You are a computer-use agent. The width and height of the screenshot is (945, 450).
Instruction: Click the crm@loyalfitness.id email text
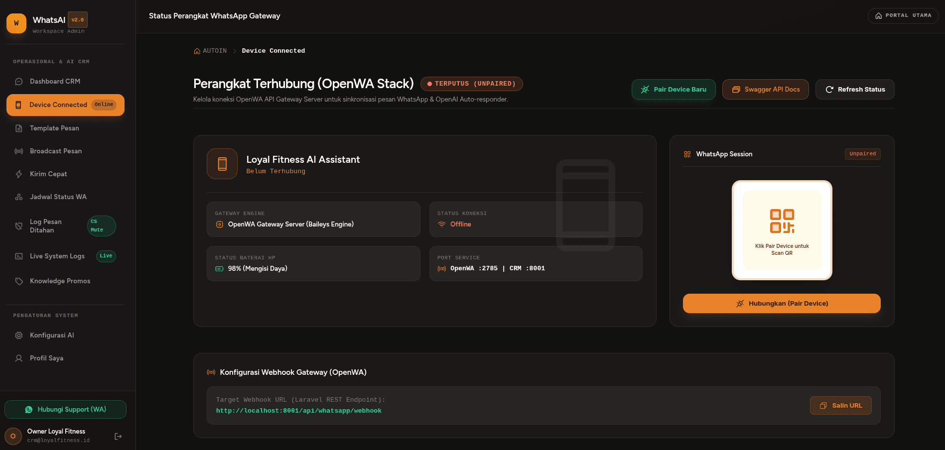[59, 441]
